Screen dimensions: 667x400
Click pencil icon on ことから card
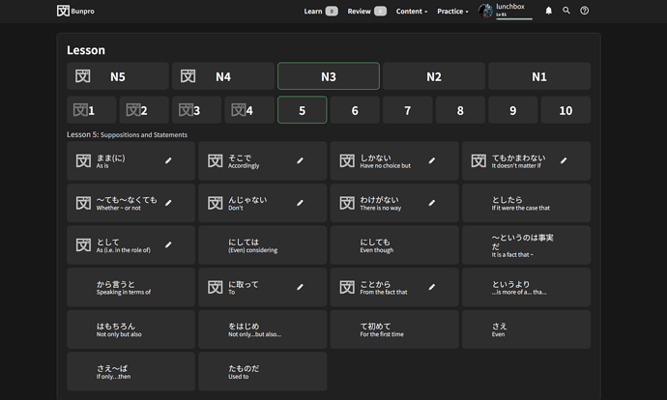(x=432, y=287)
